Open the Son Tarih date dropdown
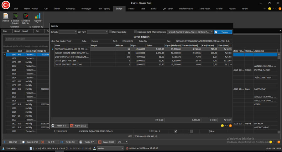This screenshot has width=282, height=152. point(107,32)
